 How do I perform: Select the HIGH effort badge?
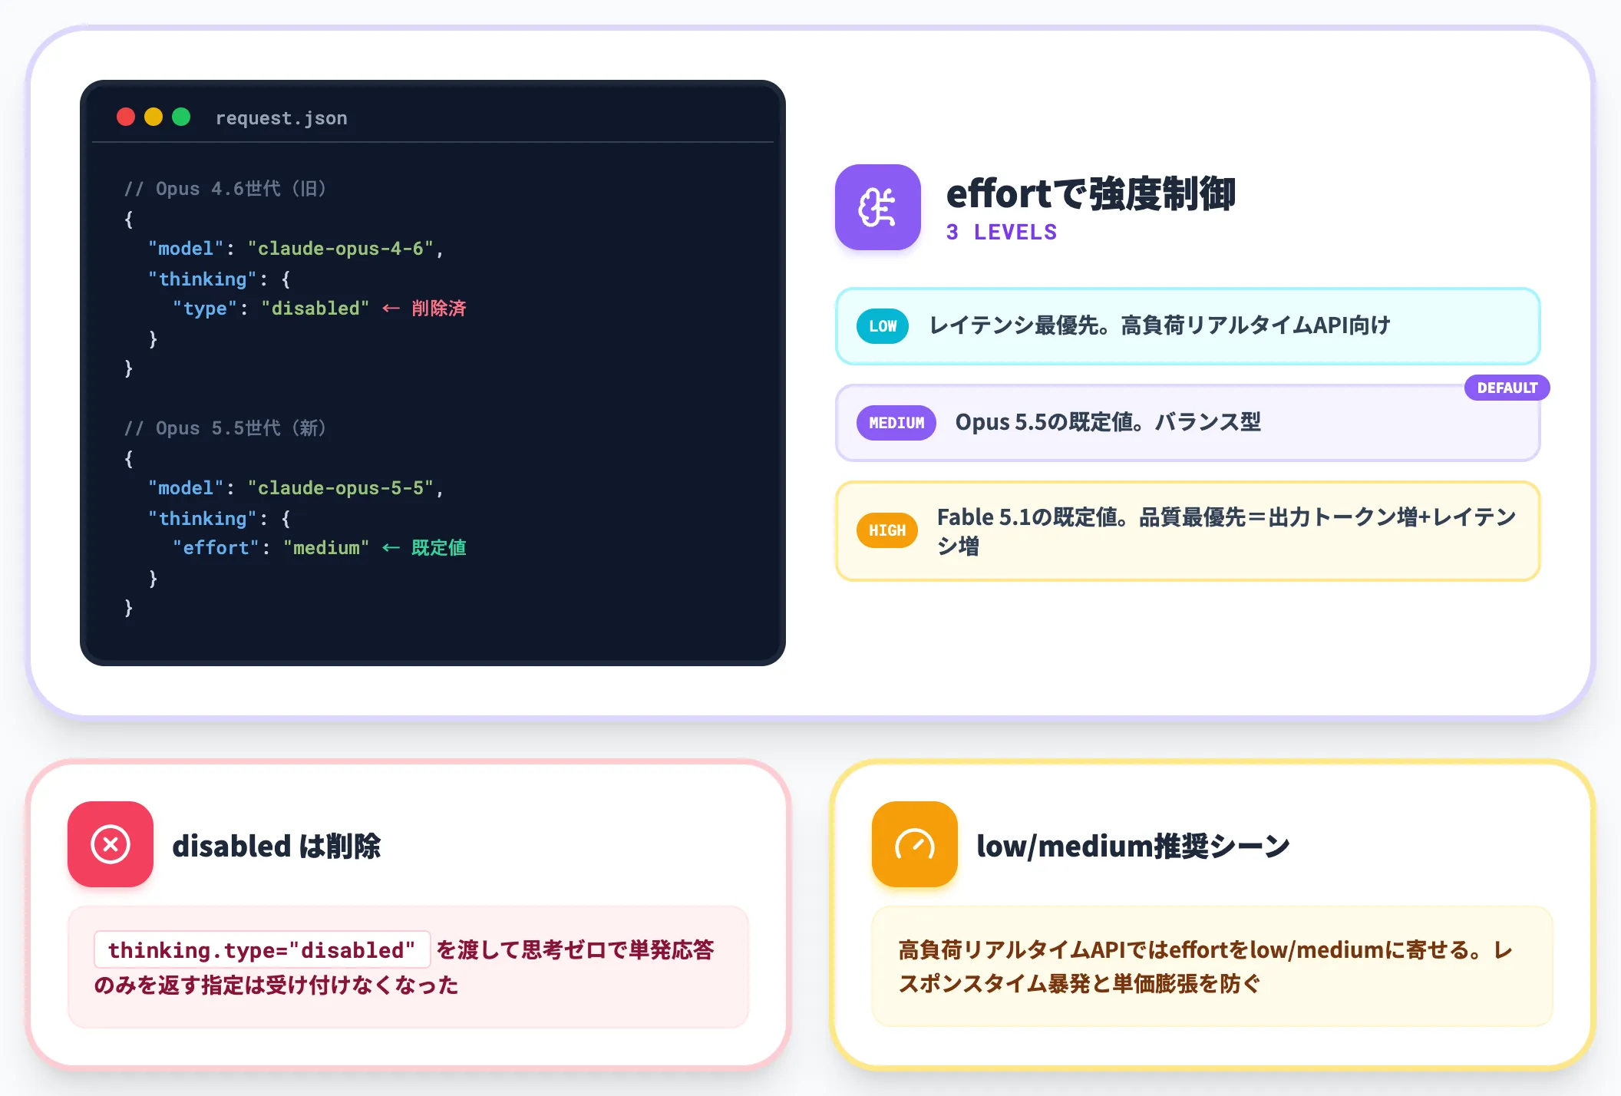tap(886, 530)
